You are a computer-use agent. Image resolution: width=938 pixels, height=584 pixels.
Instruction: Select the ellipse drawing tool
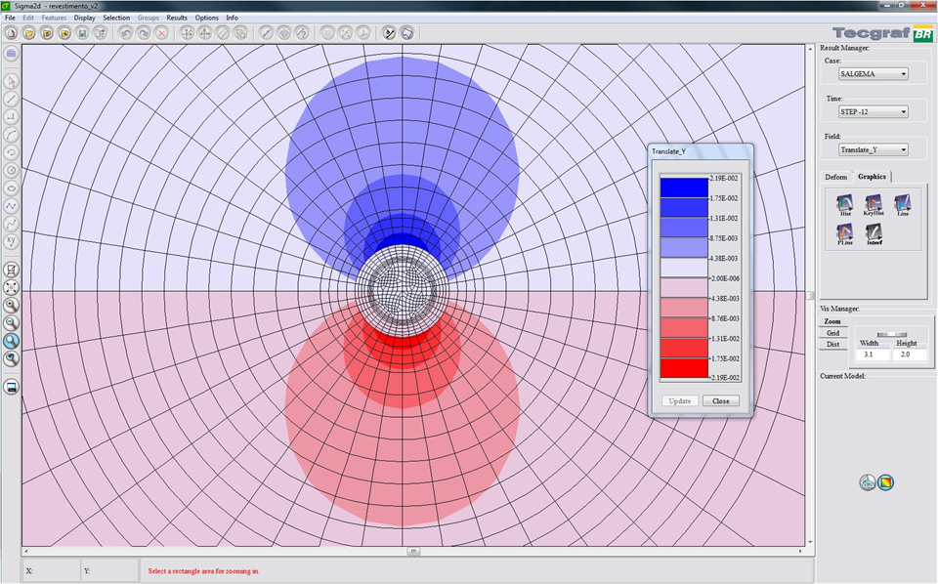tap(12, 188)
